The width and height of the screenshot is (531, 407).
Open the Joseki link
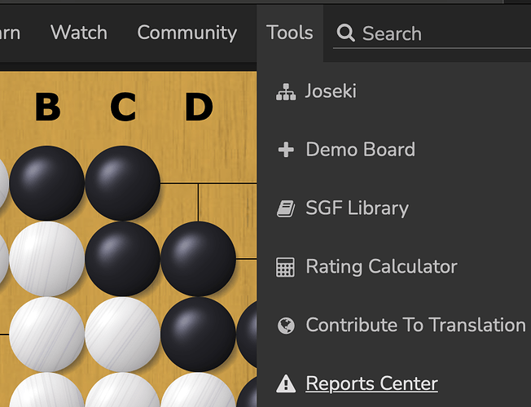click(x=331, y=91)
